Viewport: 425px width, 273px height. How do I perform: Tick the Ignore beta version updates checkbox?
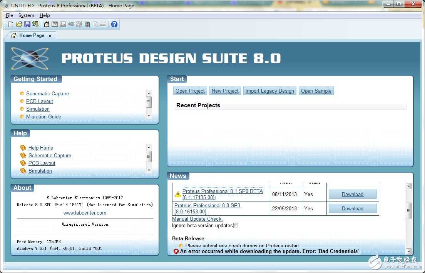point(236,226)
